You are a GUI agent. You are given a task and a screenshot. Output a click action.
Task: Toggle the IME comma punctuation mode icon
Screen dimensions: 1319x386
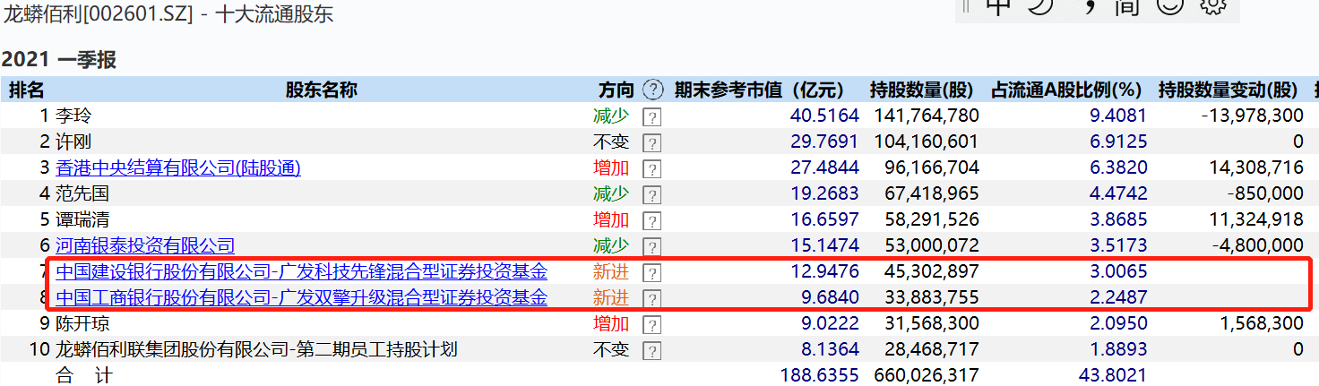pos(1089,7)
